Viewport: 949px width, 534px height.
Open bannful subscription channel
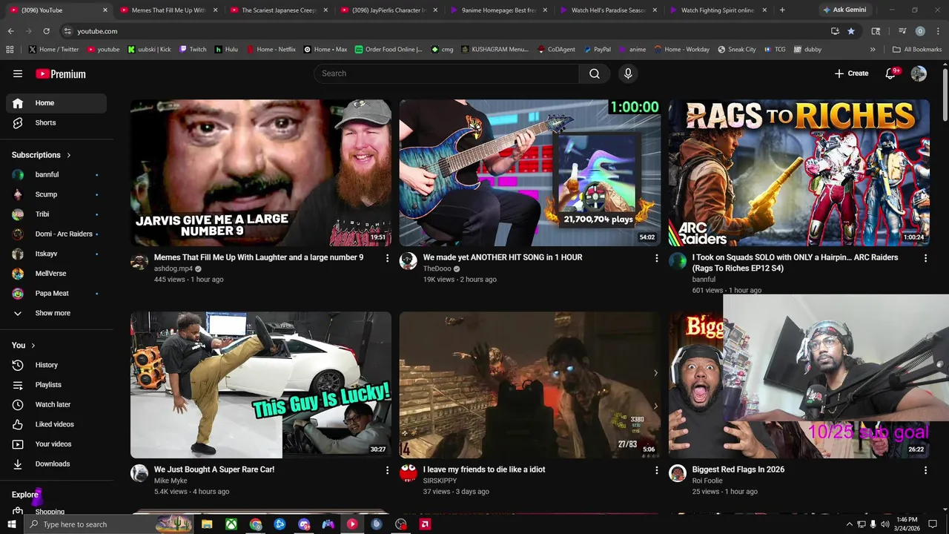pyautogui.click(x=56, y=174)
